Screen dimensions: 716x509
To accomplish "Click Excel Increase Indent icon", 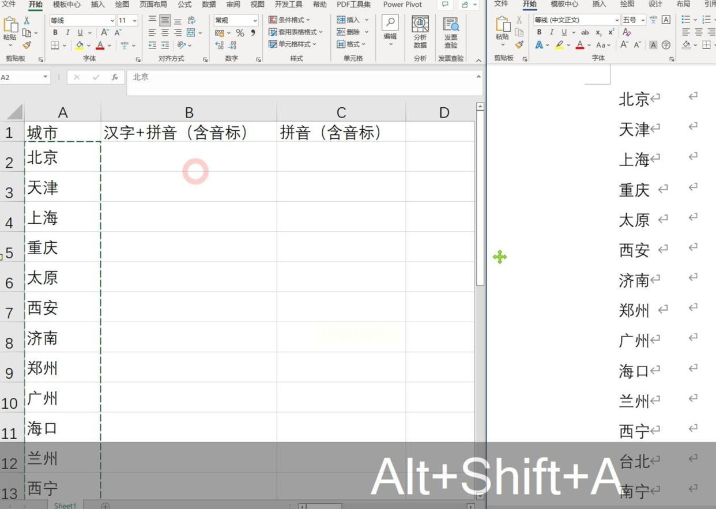I will pos(165,45).
